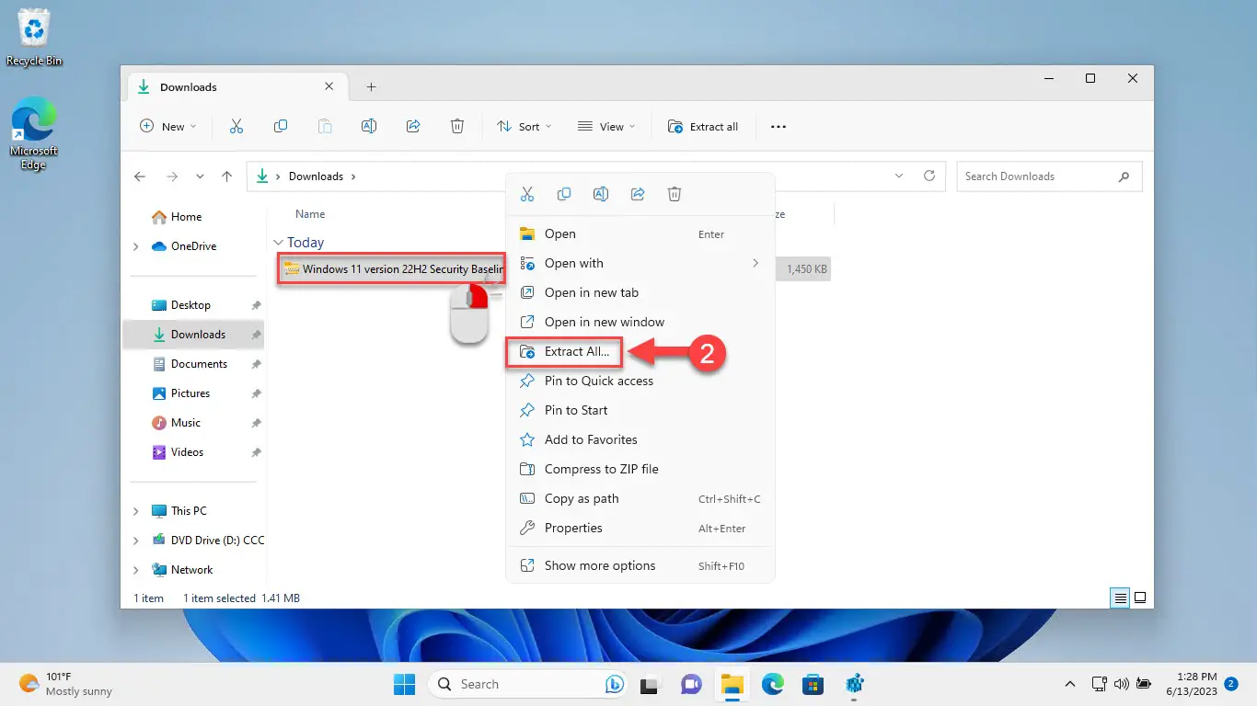The height and width of the screenshot is (706, 1257).
Task: Expand the This PC tree node
Action: 136,511
